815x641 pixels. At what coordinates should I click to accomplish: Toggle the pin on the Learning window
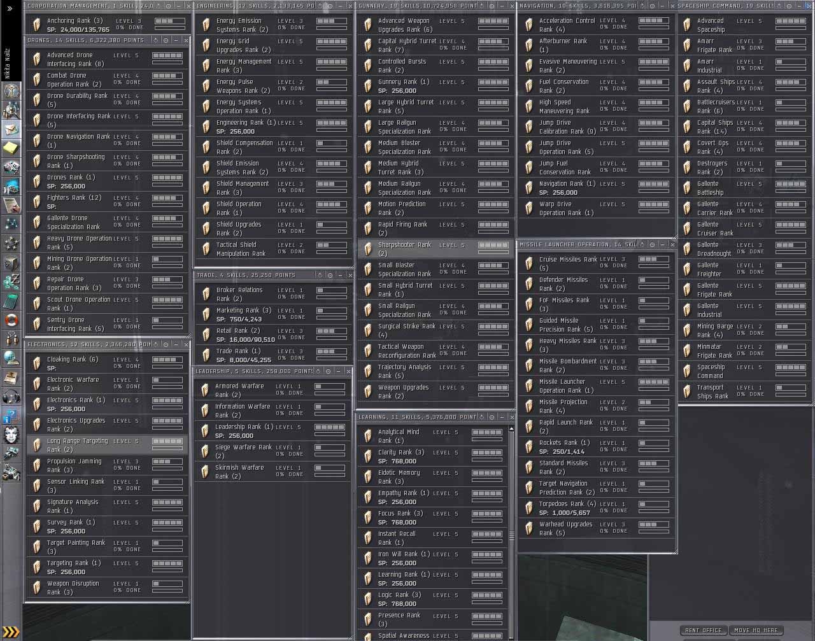(482, 417)
